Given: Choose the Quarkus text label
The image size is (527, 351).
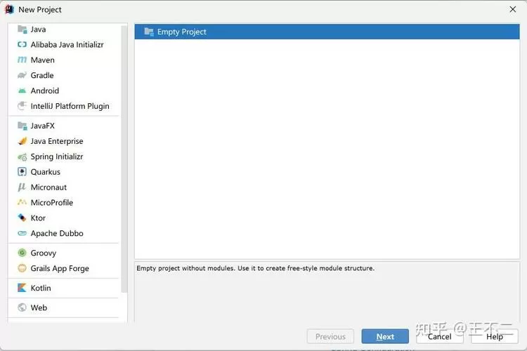Looking at the screenshot, I should (x=46, y=171).
